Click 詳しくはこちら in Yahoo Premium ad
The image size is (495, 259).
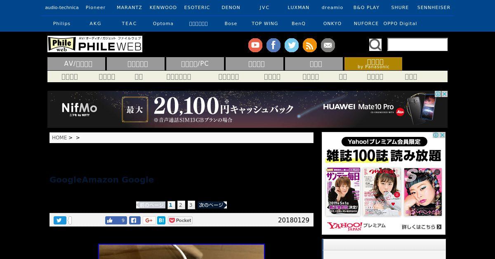pos(421,227)
